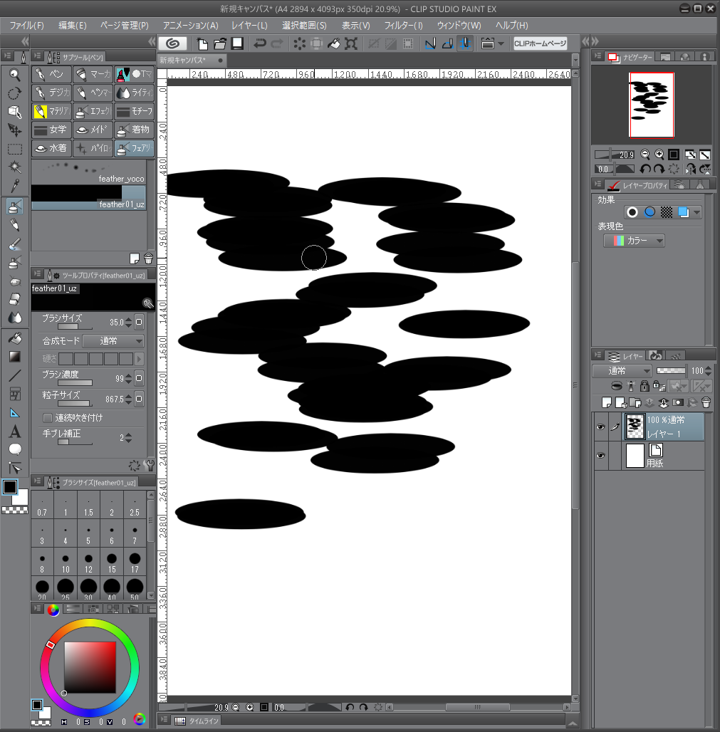
Task: Create new raster layer icon
Action: tap(607, 402)
